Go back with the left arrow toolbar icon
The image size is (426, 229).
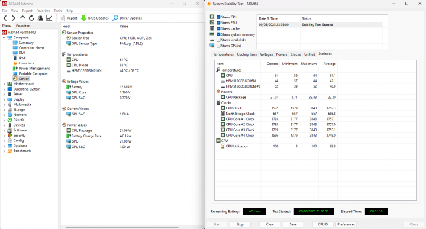pyautogui.click(x=5, y=18)
